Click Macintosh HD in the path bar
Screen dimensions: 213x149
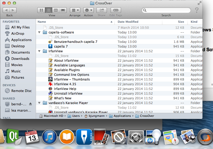coord(51,116)
